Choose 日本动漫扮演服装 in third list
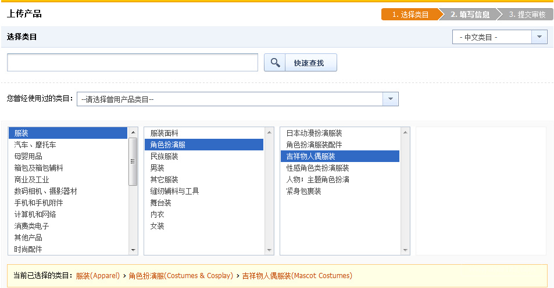 314,133
